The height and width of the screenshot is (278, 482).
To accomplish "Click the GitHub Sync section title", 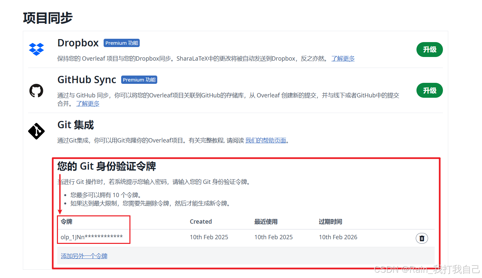I will [x=87, y=80].
